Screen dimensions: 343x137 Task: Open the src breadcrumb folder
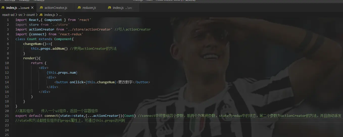click(20, 15)
